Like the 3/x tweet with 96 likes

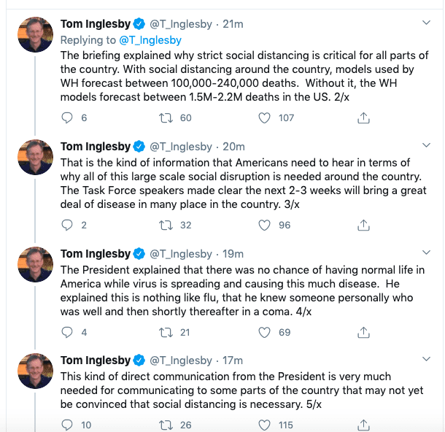point(266,225)
